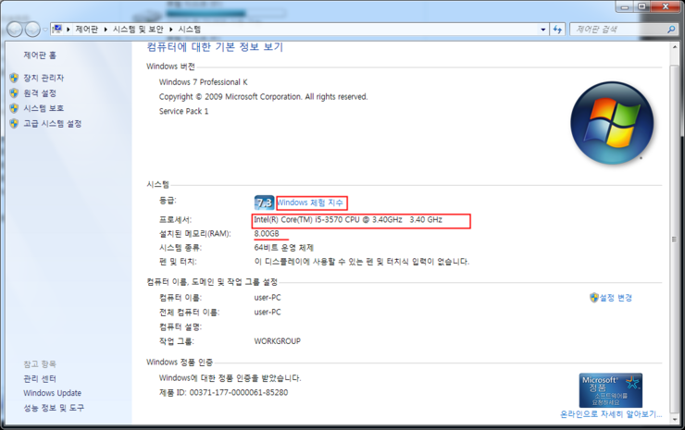Select the 8.00GB memory value
The image size is (685, 430).
pos(267,234)
